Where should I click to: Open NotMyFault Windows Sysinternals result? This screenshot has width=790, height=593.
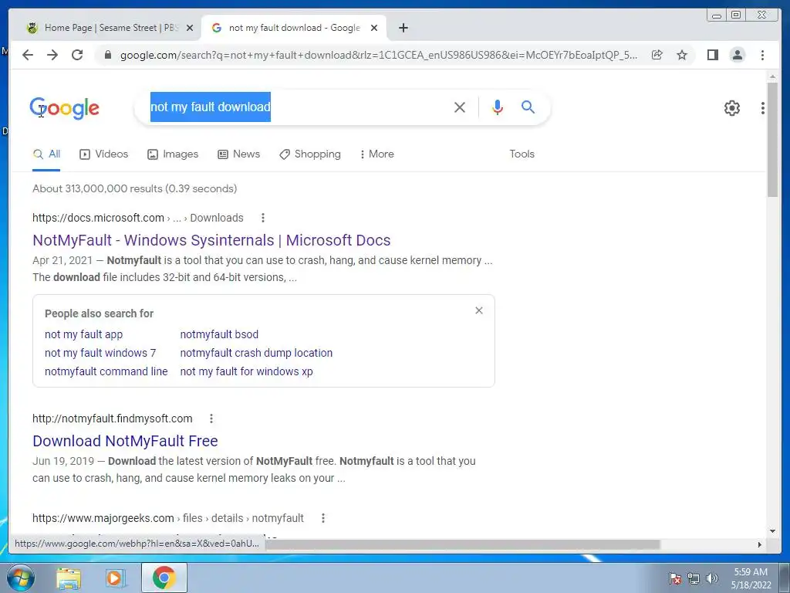point(211,240)
